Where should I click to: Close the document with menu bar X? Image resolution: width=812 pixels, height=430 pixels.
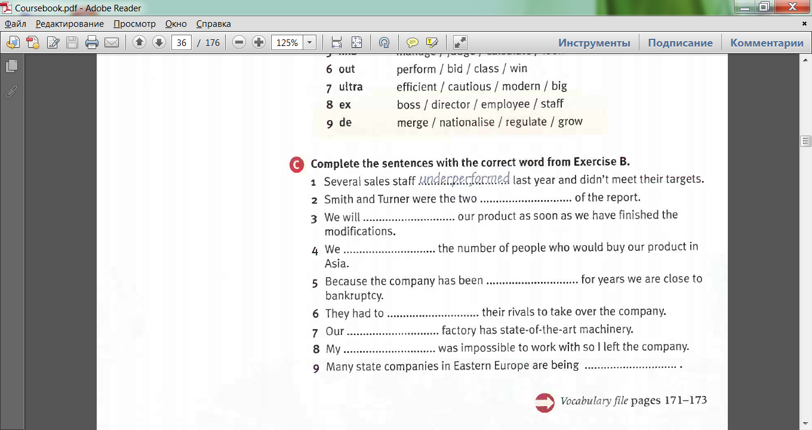[x=805, y=24]
